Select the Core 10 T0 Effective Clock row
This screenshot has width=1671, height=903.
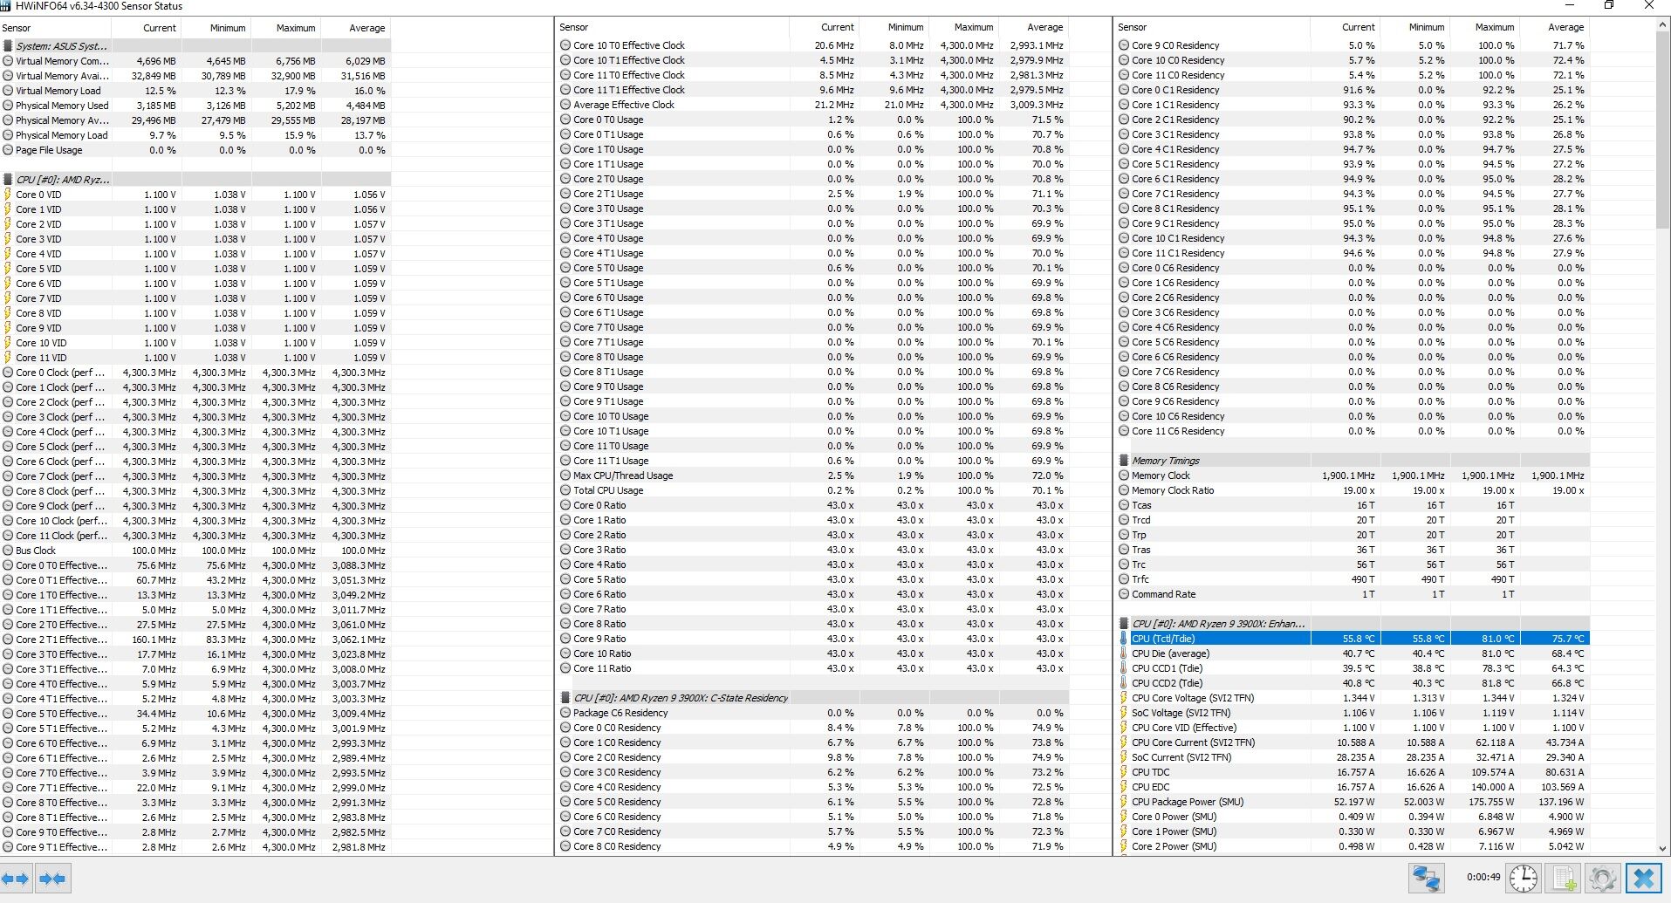[x=813, y=45]
